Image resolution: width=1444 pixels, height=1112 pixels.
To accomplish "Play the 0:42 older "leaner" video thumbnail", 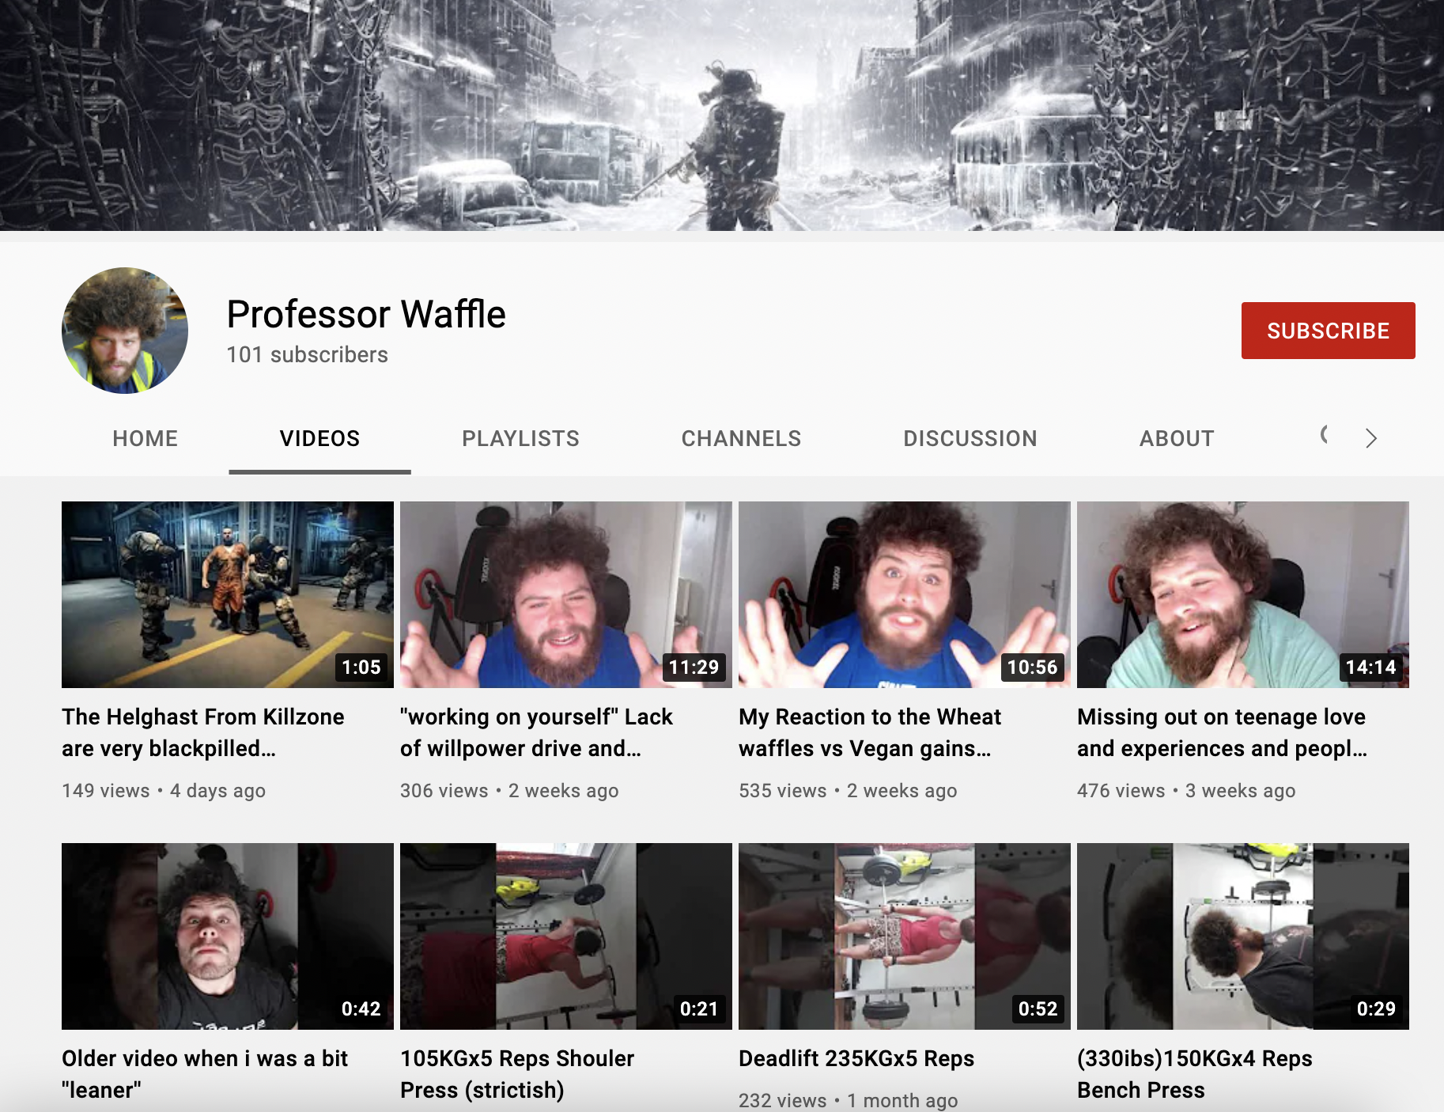I will click(x=228, y=936).
